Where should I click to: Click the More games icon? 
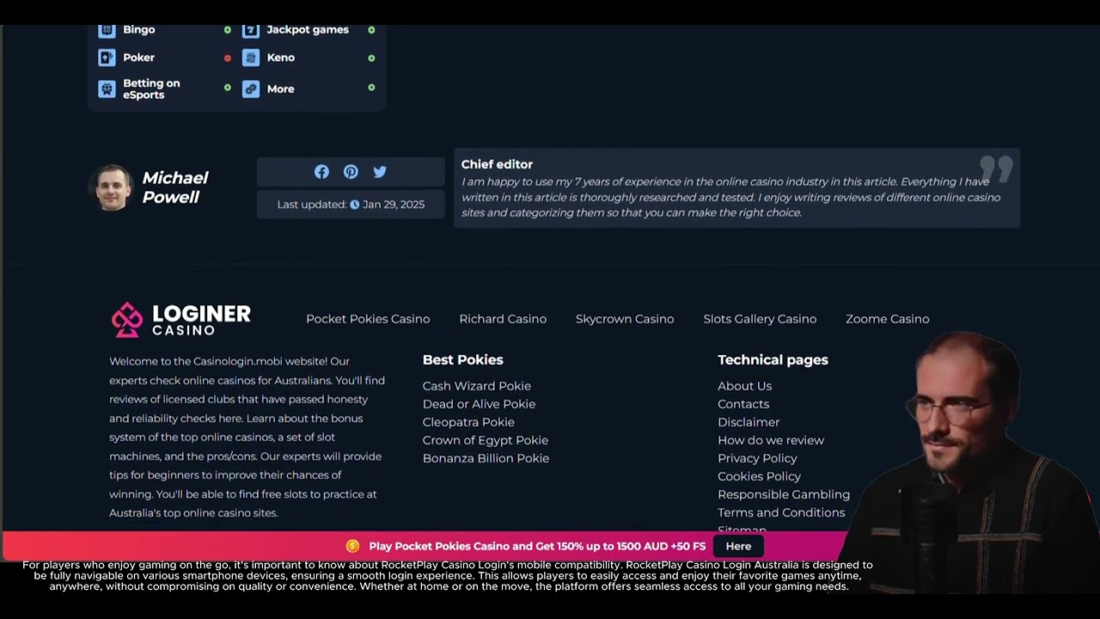[x=251, y=89]
